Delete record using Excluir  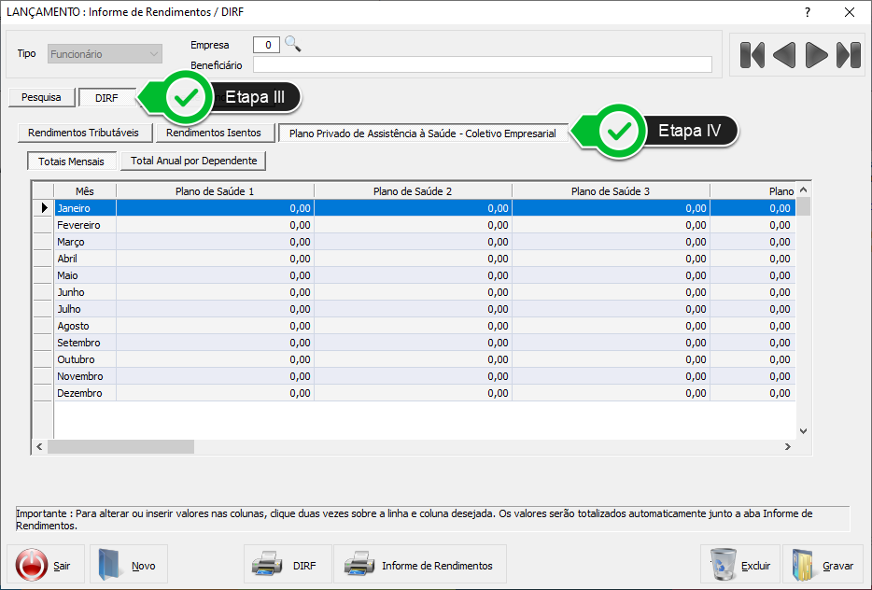coord(740,565)
